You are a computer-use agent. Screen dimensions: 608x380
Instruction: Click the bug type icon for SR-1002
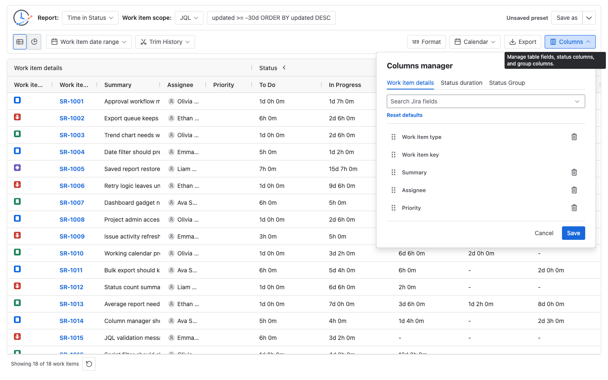tap(17, 117)
